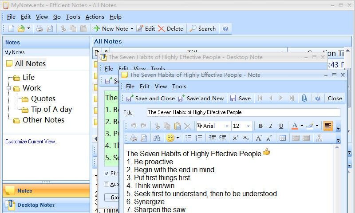Click the new file icon in main toolbar
Image resolution: width=355 pixels, height=213 pixels.
click(x=11, y=29)
